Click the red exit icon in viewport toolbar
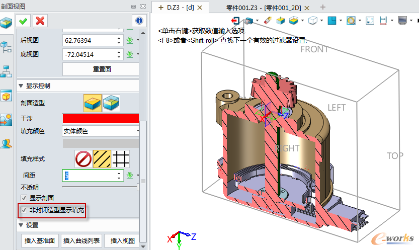This screenshot has width=419, height=250. click(x=235, y=21)
